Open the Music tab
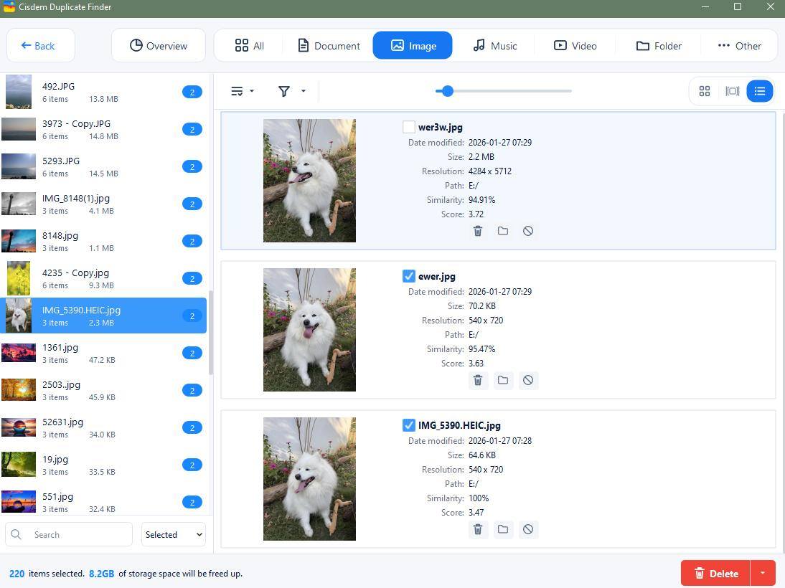785x588 pixels. coord(494,46)
